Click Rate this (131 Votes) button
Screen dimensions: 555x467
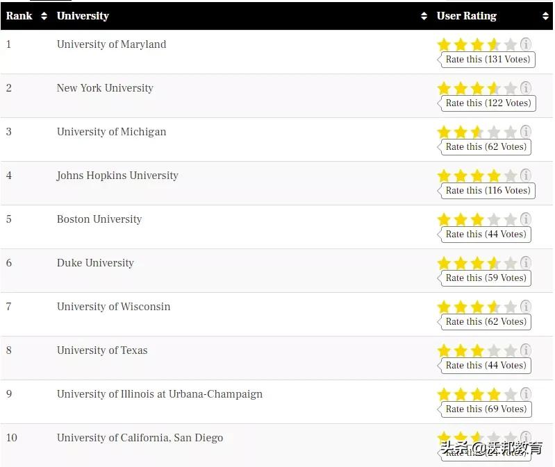point(488,60)
